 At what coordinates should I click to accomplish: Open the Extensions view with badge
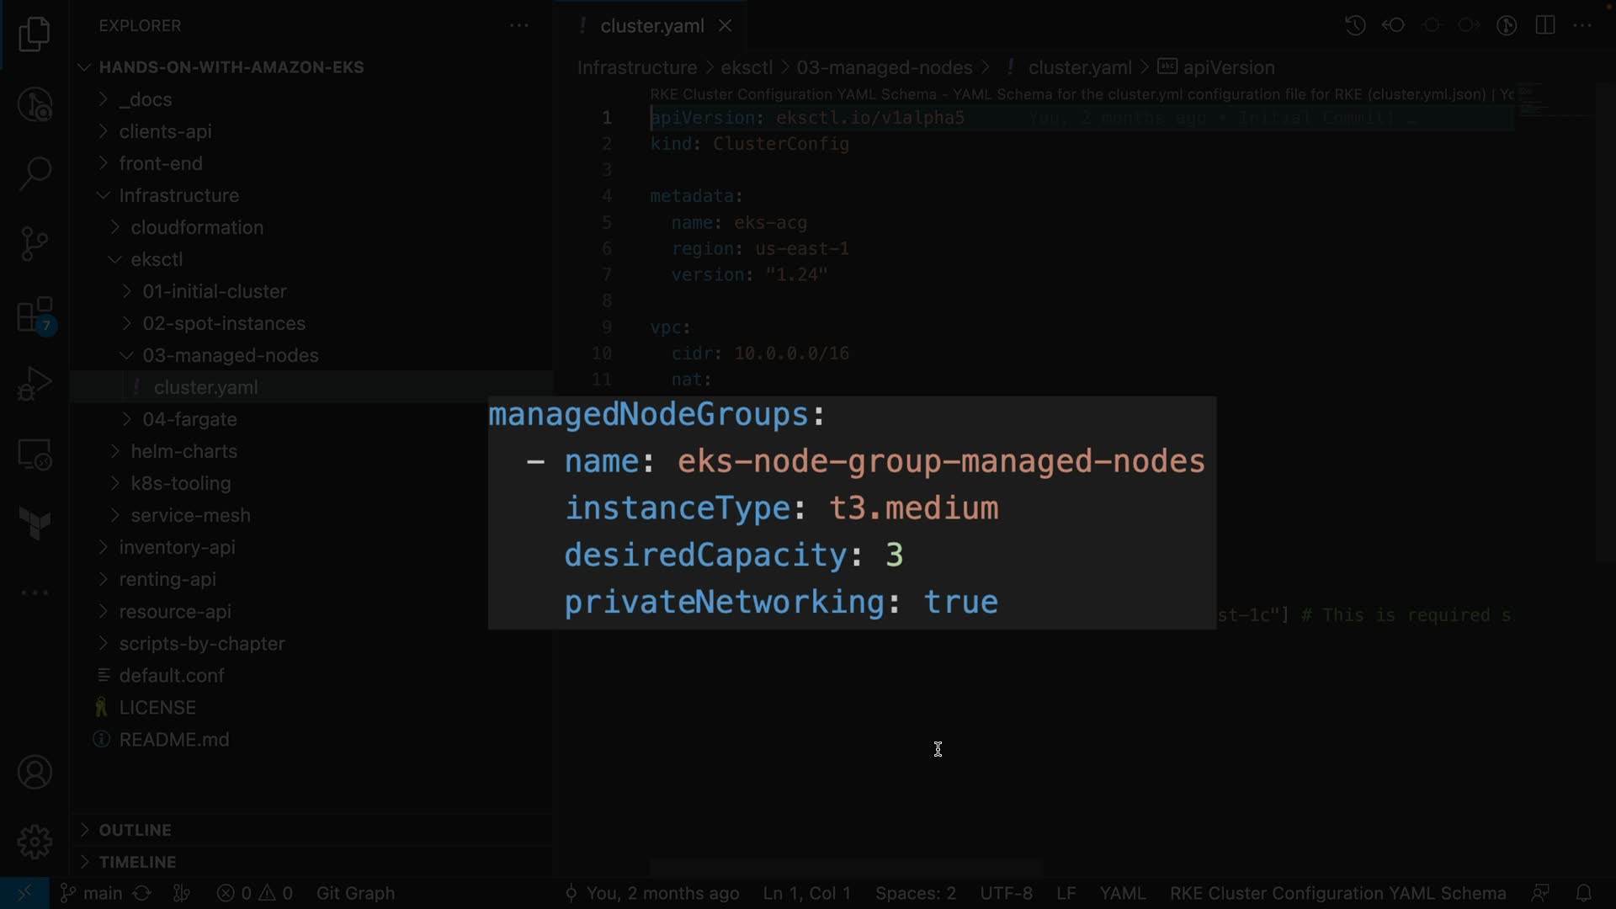pyautogui.click(x=35, y=316)
